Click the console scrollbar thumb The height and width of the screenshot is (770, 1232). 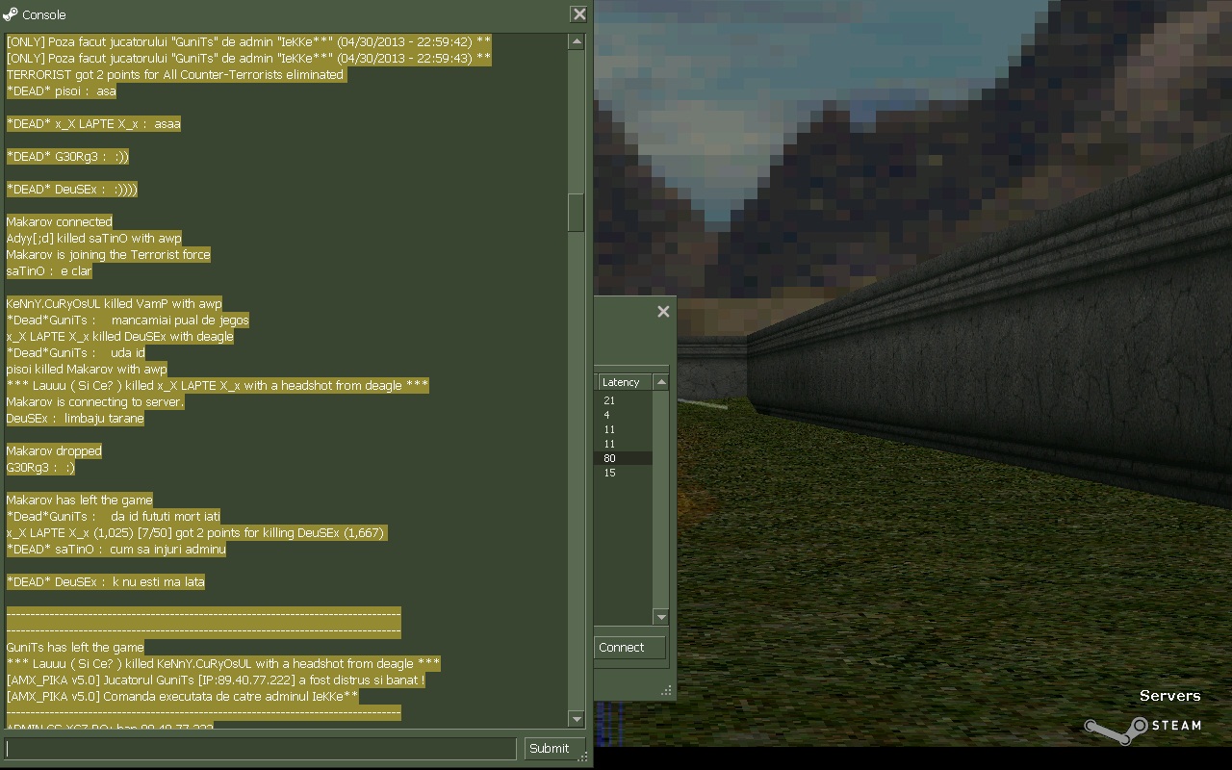[577, 213]
